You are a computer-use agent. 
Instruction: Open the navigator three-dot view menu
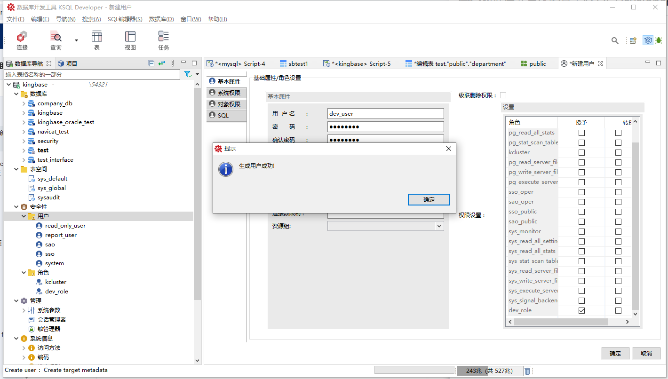(x=173, y=63)
